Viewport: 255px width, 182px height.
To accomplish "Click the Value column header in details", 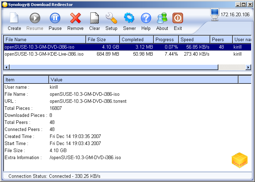I will (144, 80).
